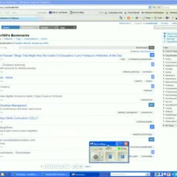Viewport: 177px width, 177px height.
Task: Open the Free Hotmail favorite link
Action: coord(132,13)
